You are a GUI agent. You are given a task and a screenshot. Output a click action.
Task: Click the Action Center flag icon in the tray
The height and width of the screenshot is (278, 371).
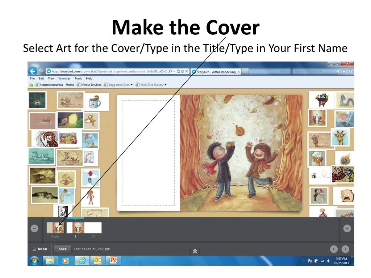click(310, 261)
